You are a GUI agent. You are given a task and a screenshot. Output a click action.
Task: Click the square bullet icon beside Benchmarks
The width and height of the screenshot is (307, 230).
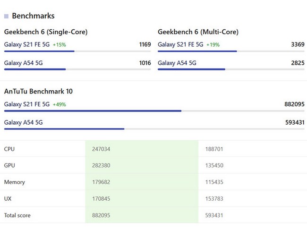(6, 16)
